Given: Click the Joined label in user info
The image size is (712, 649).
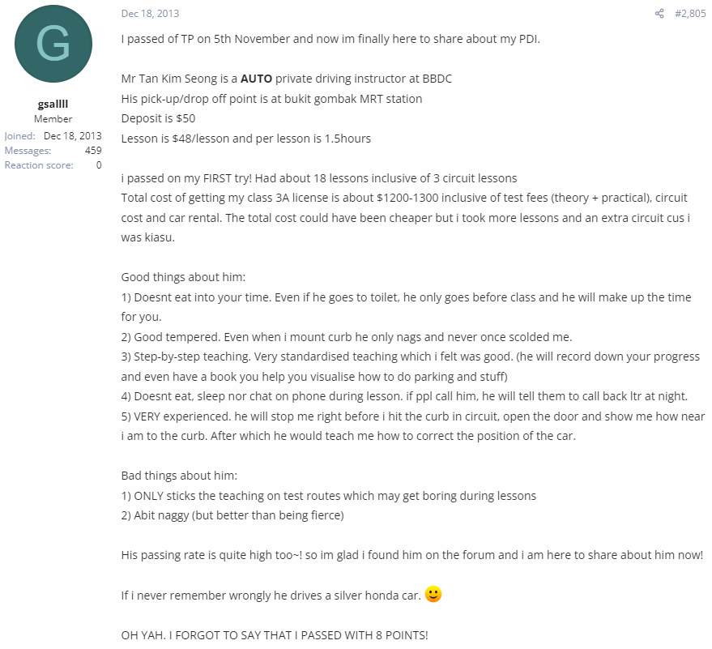Looking at the screenshot, I should [19, 136].
